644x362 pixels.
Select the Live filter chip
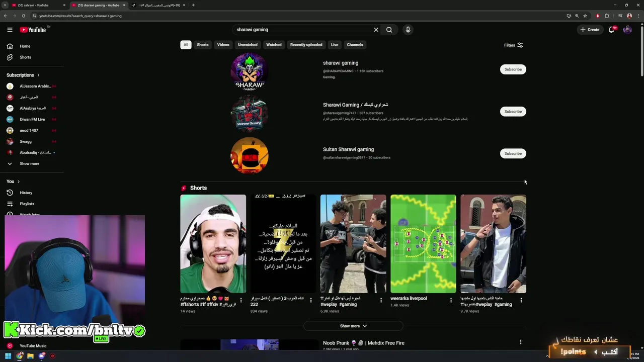[335, 45]
